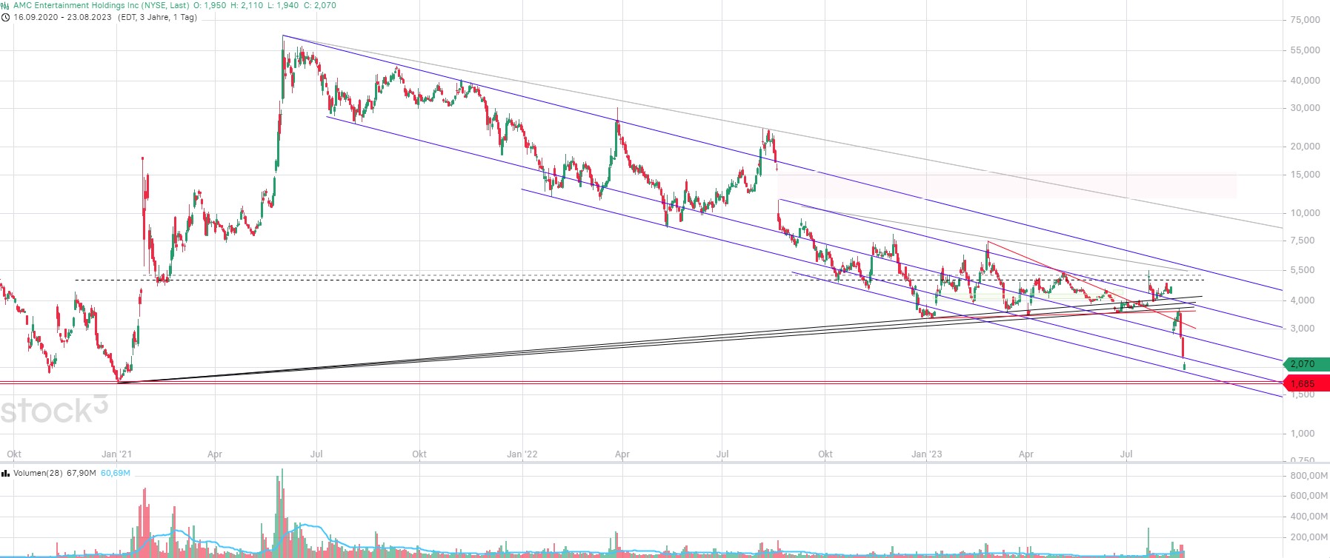Click the Jan '21 time axis label
The image size is (1330, 558).
click(117, 454)
